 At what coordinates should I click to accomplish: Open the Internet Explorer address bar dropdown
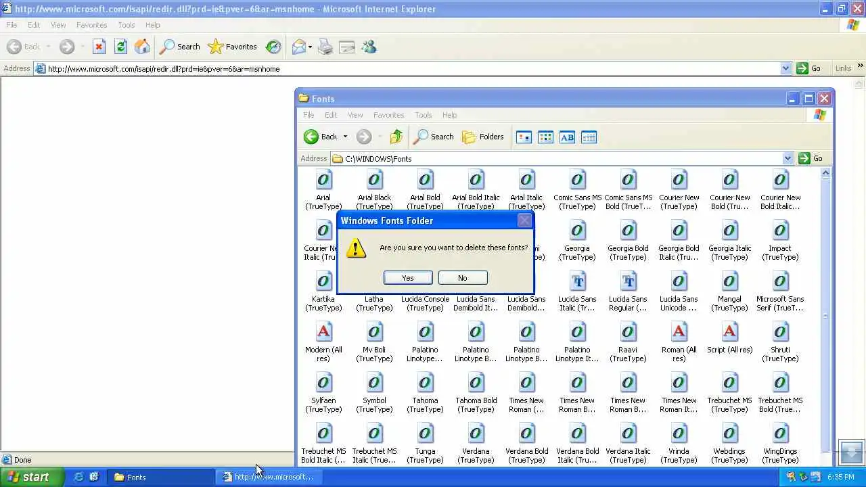(x=785, y=68)
